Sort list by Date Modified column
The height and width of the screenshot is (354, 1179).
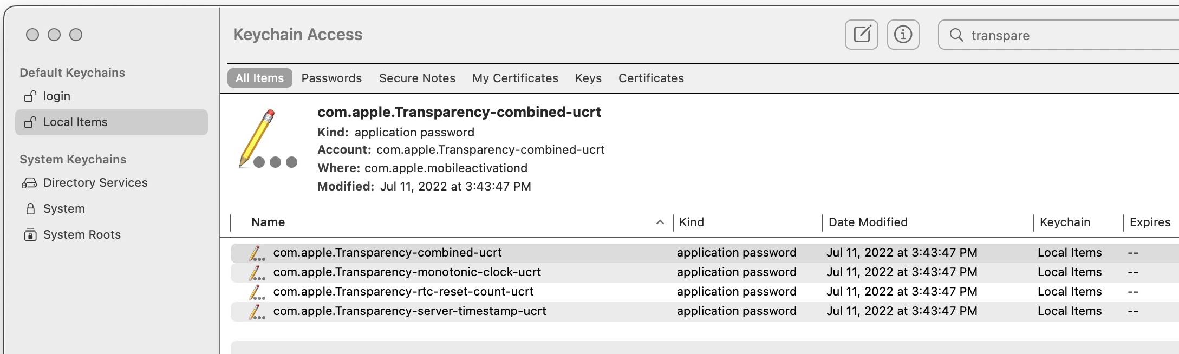coord(868,222)
